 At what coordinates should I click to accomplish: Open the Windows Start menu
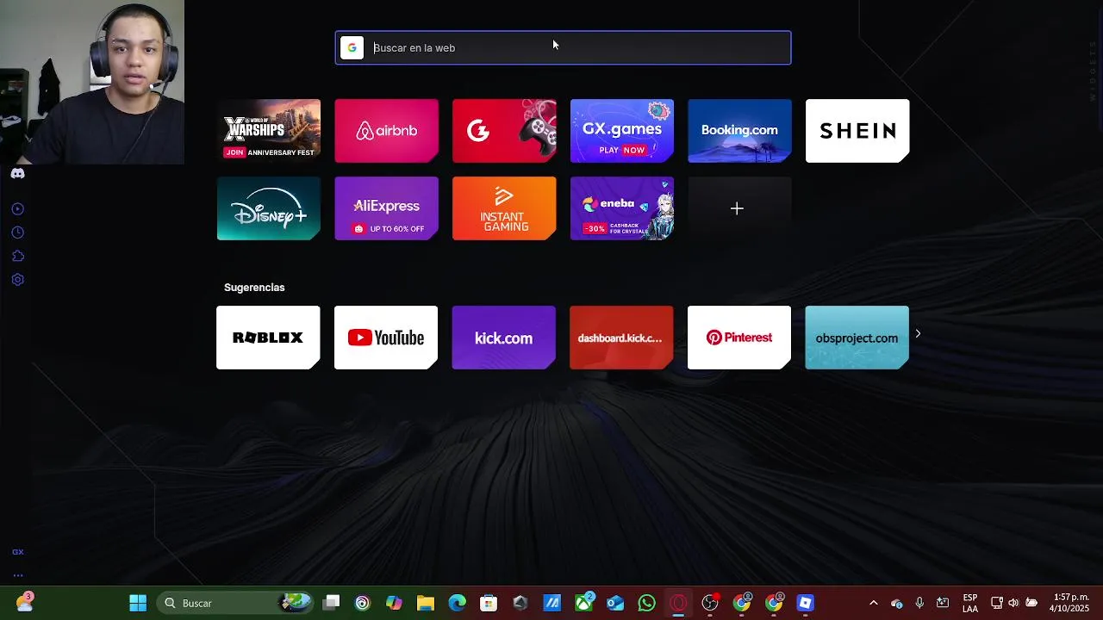click(x=138, y=603)
